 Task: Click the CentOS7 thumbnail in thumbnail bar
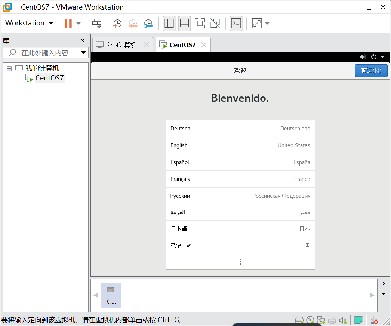coord(111,295)
